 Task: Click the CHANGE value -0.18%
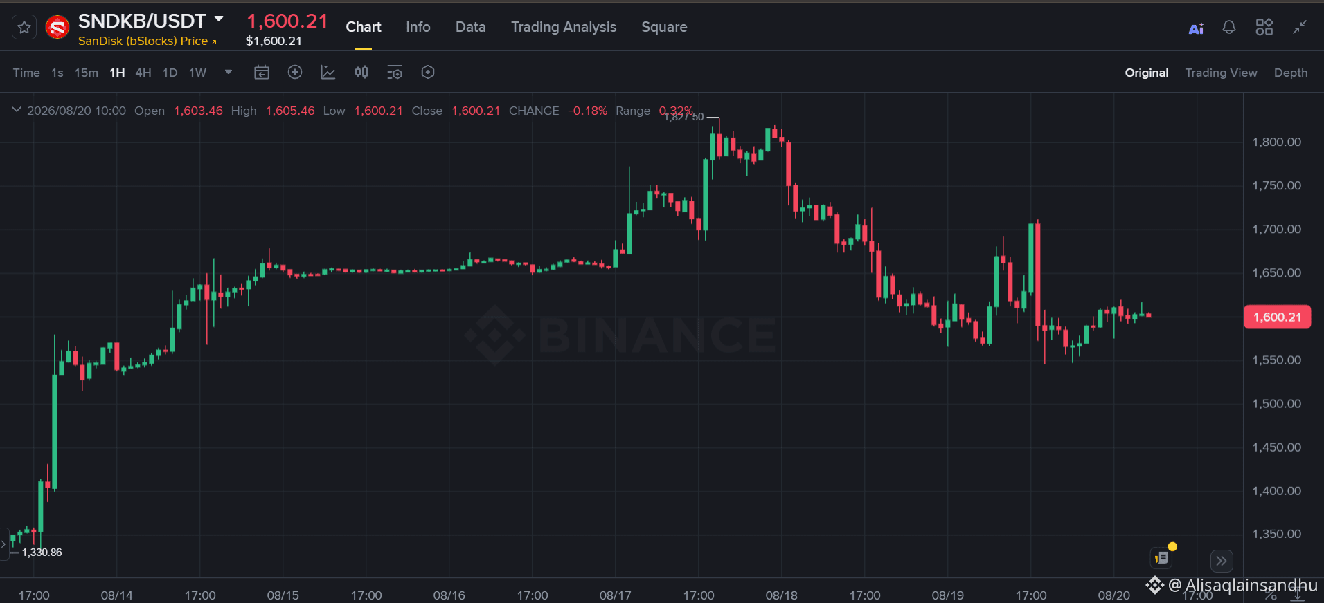pos(587,111)
